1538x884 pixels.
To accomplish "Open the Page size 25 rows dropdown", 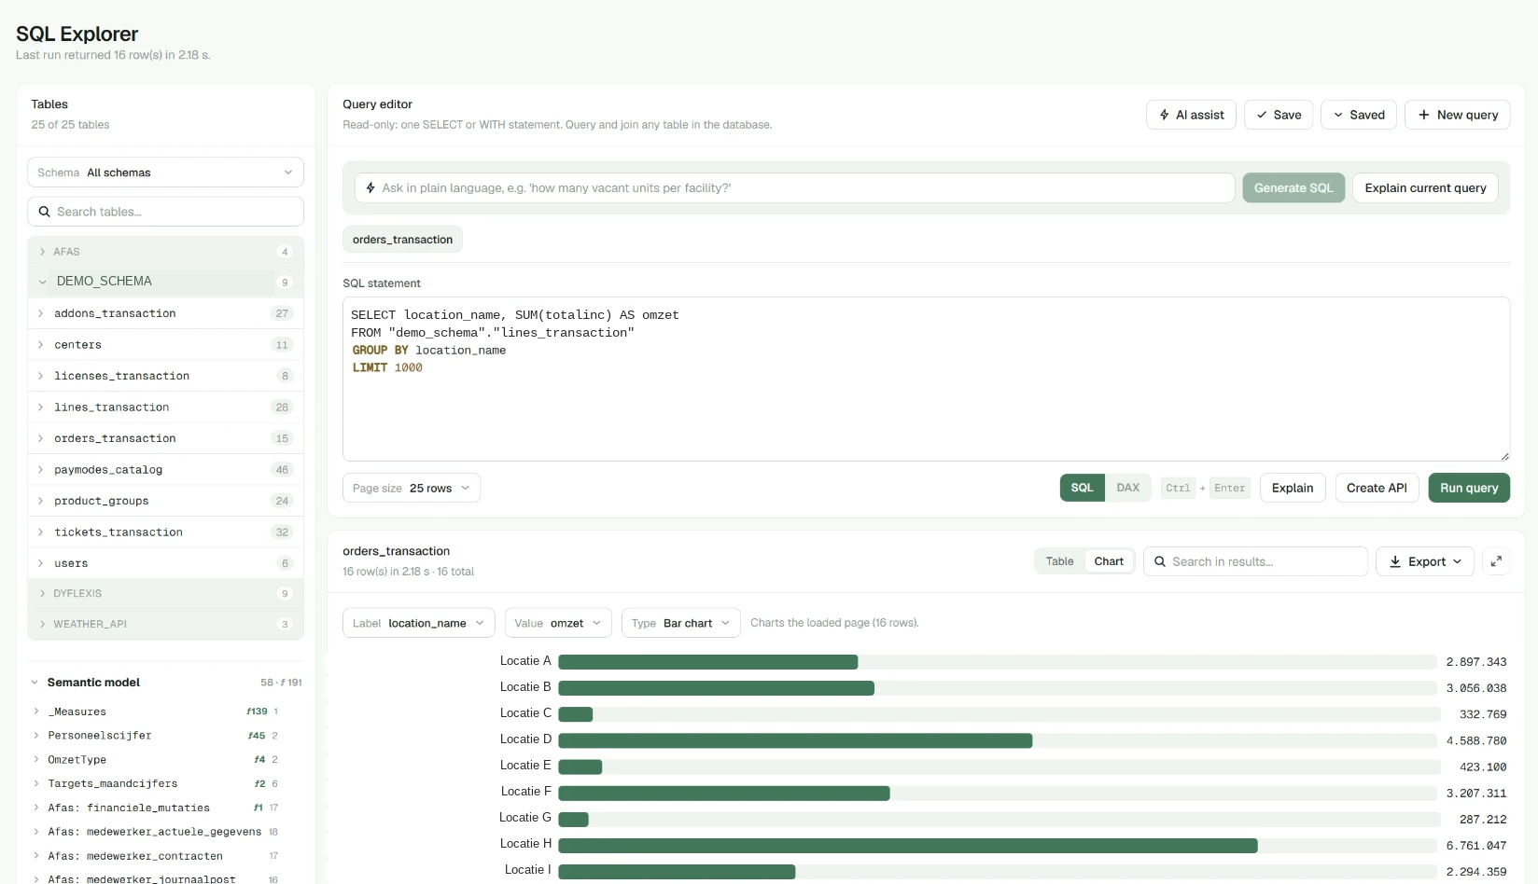I will coord(412,488).
